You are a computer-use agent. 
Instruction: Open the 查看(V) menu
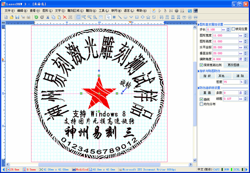click(x=35, y=11)
